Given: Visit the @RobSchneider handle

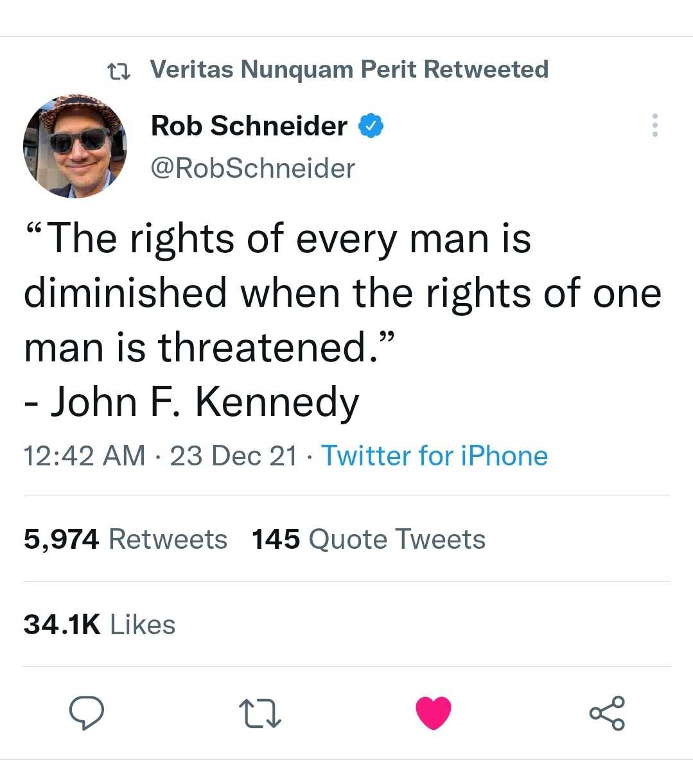Looking at the screenshot, I should tap(253, 169).
